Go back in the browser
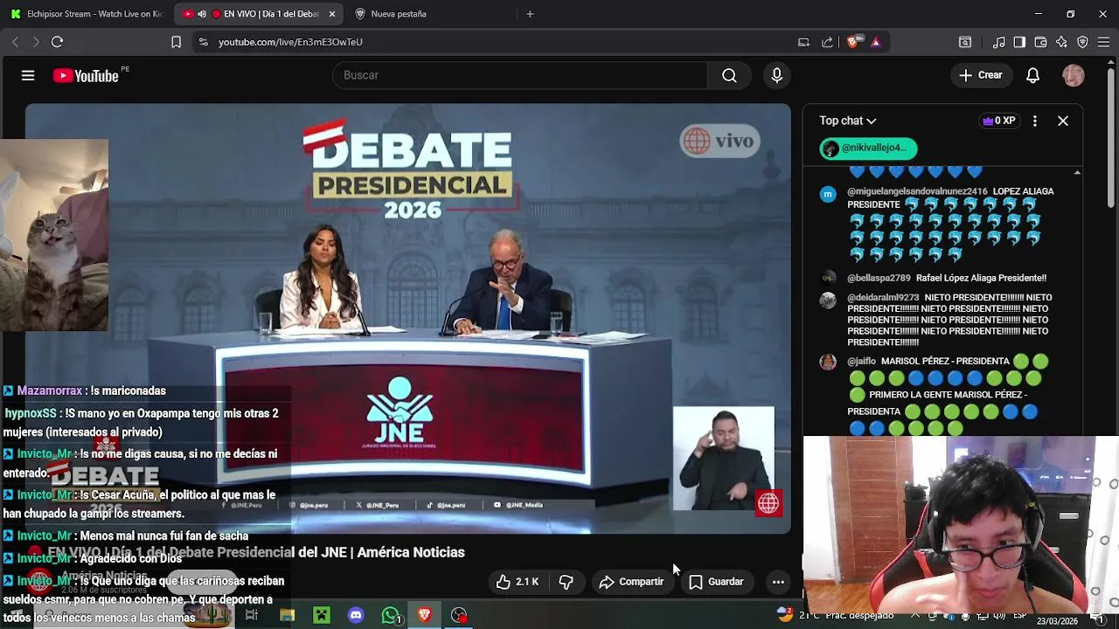The width and height of the screenshot is (1119, 629). [15, 42]
